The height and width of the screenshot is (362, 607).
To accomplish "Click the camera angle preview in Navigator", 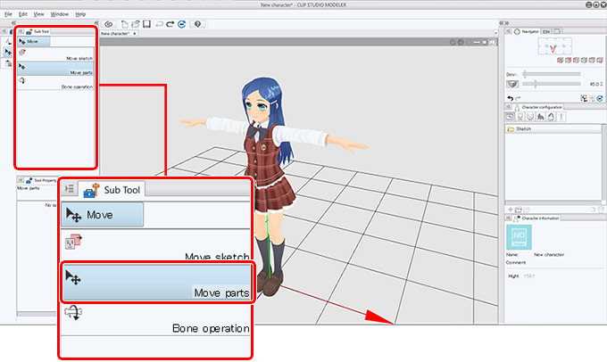I will (554, 46).
